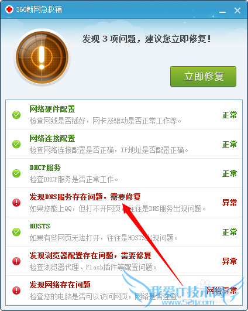The image size is (248, 311).
Task: Open the 发现DNS服务存在问题 red heading
Action: point(85,197)
